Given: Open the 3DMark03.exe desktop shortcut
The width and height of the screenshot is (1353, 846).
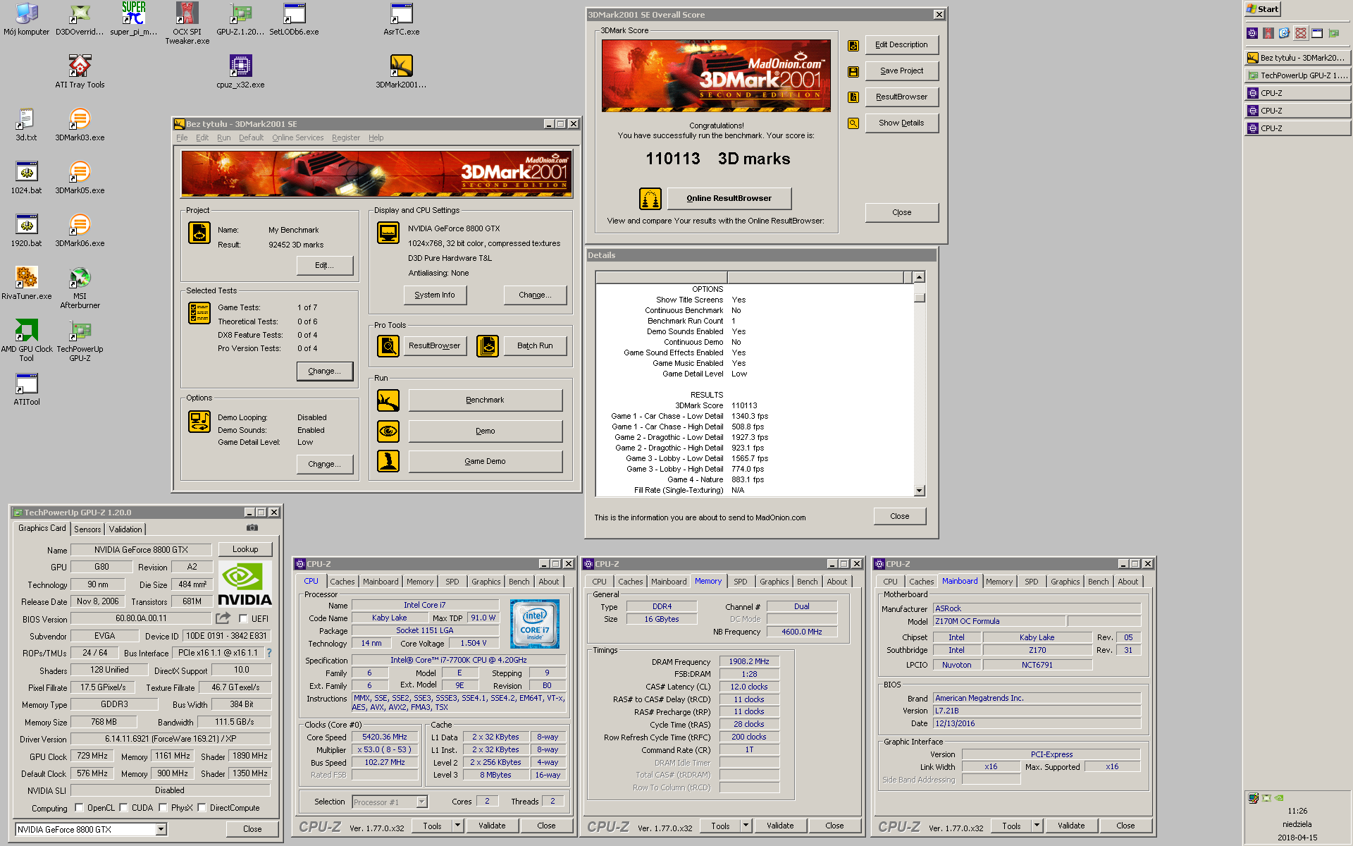Looking at the screenshot, I should coord(80,124).
